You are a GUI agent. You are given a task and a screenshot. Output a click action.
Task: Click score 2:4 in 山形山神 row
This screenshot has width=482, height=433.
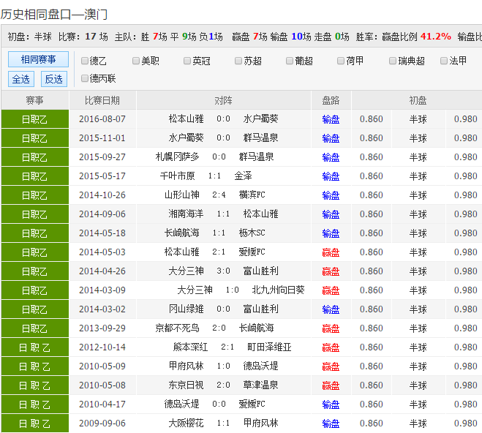pyautogui.click(x=219, y=195)
